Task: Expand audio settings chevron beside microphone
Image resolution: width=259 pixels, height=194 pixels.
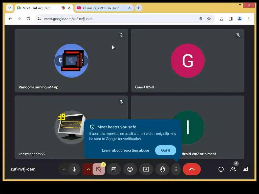Action: (64, 169)
